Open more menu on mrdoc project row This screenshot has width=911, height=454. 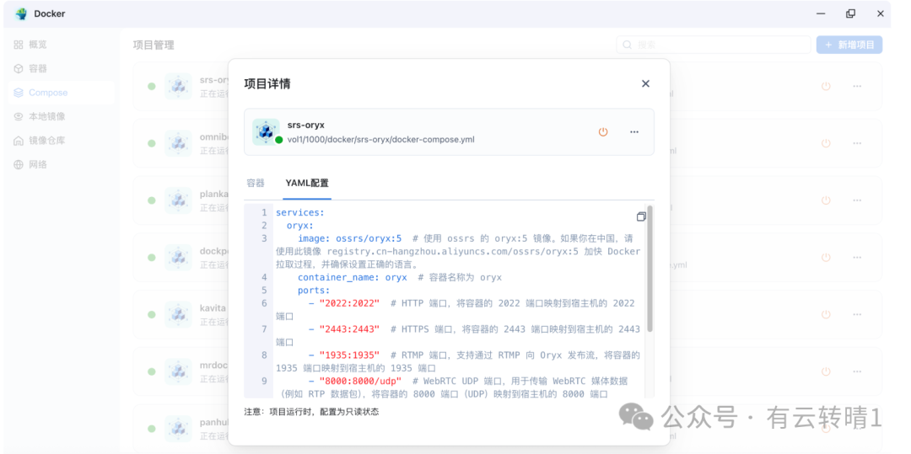tap(857, 371)
